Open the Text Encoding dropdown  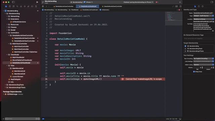[204, 58]
